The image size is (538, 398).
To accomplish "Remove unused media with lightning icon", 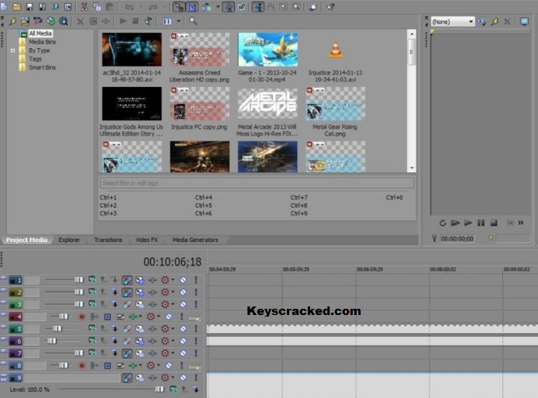I will pyautogui.click(x=12, y=21).
